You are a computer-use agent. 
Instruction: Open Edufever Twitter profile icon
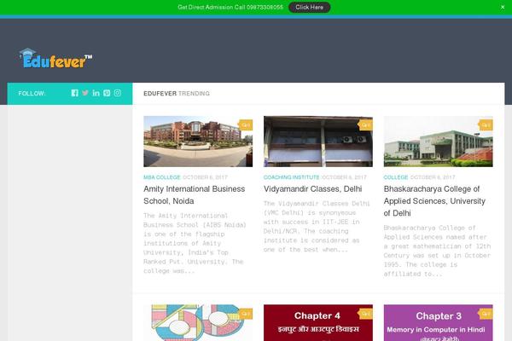click(x=85, y=93)
